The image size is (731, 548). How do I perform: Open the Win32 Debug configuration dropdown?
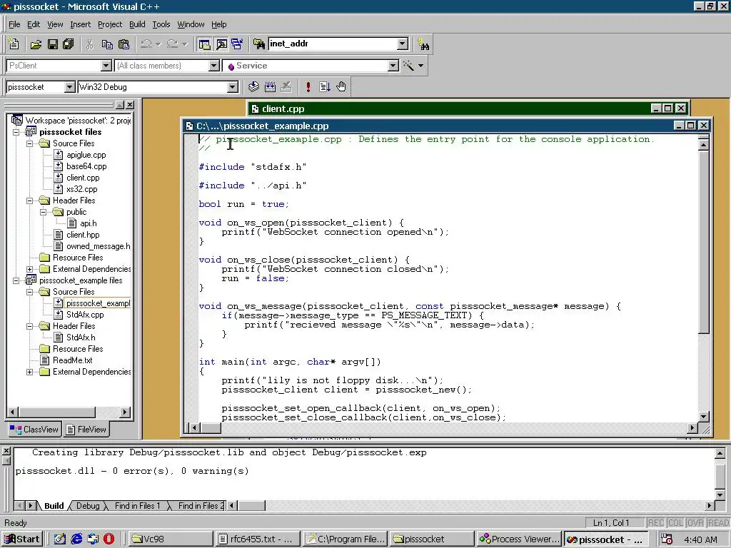click(232, 86)
